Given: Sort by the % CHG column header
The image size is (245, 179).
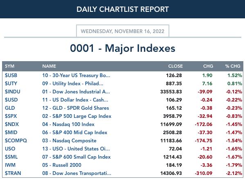Looking at the screenshot, I should 233,66.
